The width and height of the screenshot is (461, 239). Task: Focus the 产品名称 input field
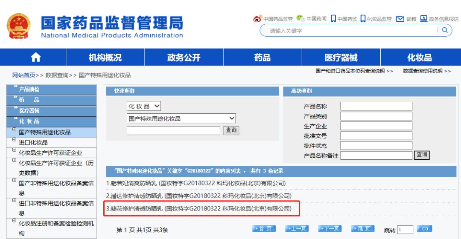tap(376, 106)
